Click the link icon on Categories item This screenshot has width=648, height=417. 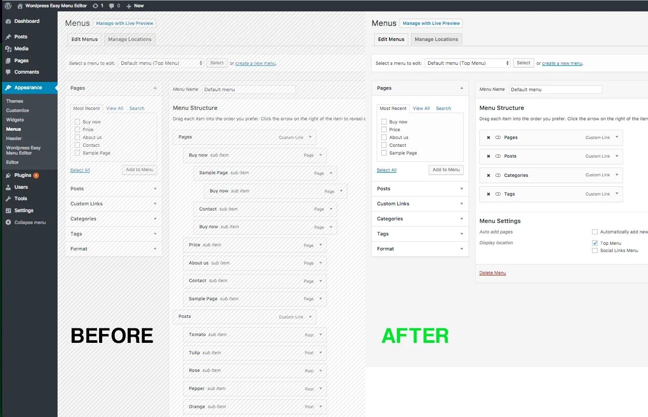pyautogui.click(x=498, y=175)
